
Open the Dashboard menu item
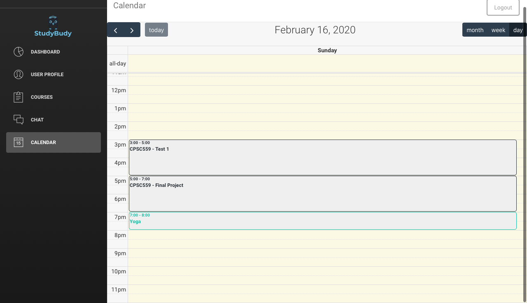click(45, 52)
